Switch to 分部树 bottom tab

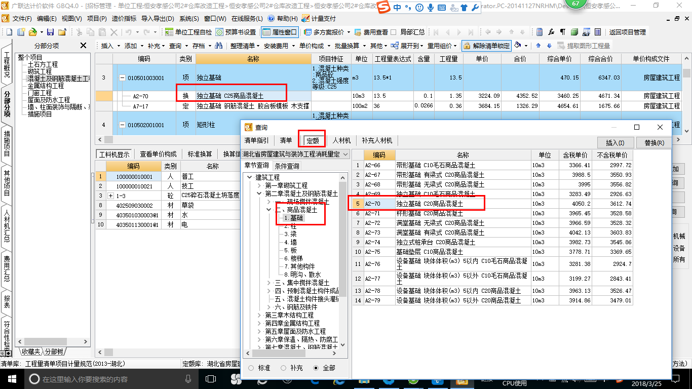(54, 352)
